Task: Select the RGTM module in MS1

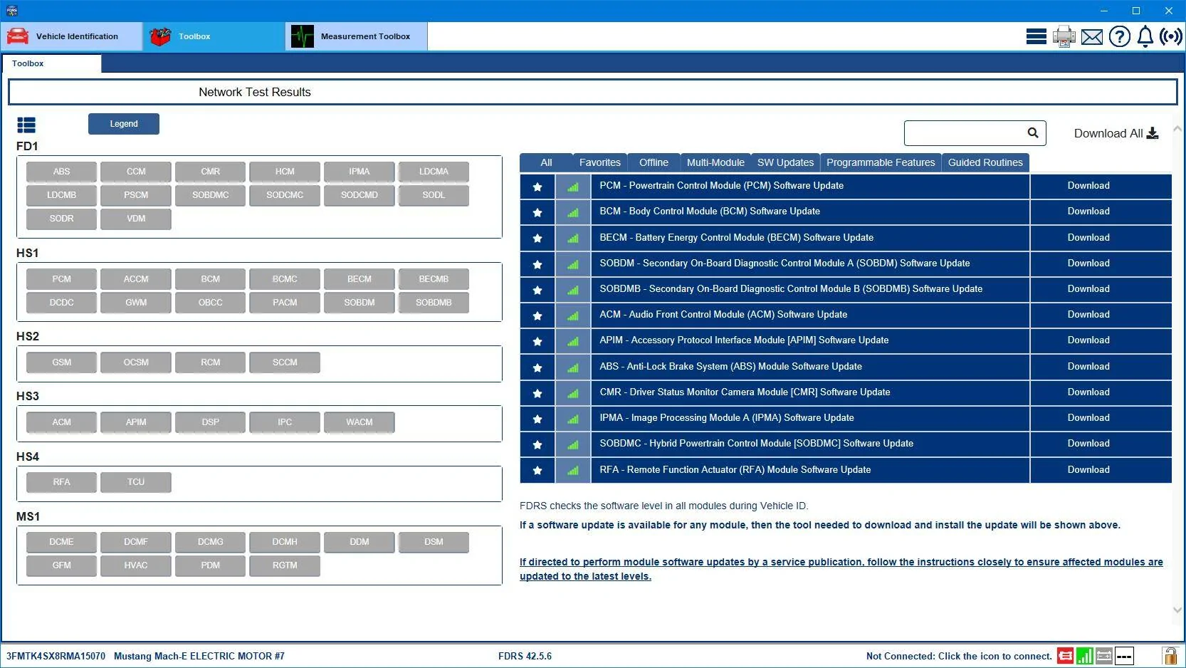Action: pyautogui.click(x=285, y=565)
